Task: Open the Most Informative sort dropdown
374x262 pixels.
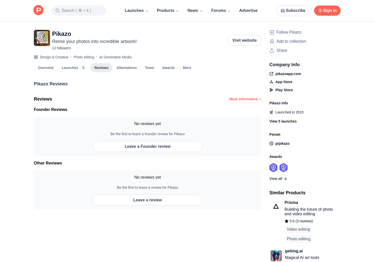Action: coord(245,99)
